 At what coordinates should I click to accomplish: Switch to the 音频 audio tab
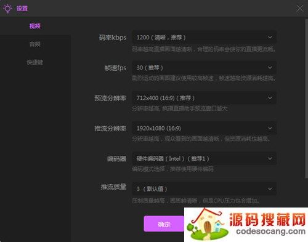click(x=35, y=44)
